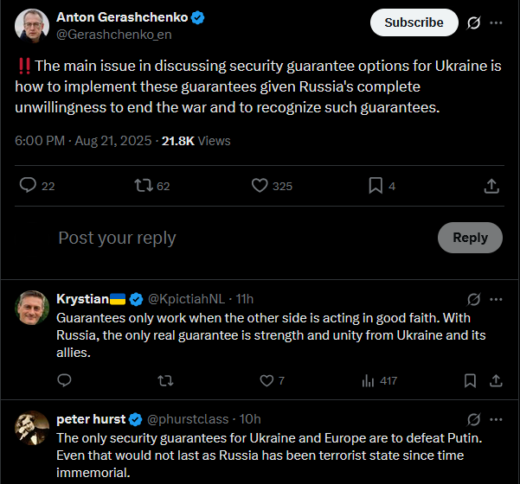520x484 pixels.
Task: Share the main post
Action: (491, 185)
